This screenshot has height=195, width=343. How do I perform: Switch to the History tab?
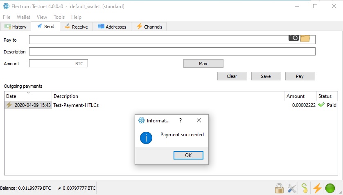(15, 27)
